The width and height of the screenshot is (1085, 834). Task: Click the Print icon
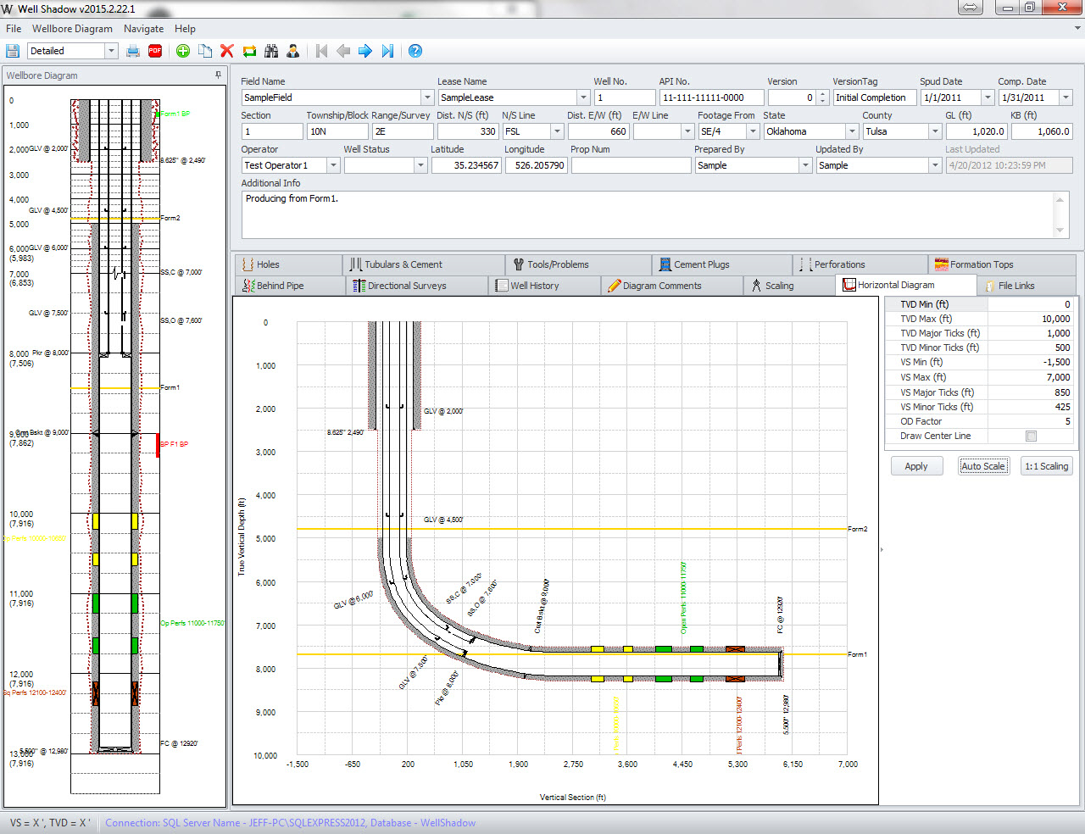click(x=133, y=51)
